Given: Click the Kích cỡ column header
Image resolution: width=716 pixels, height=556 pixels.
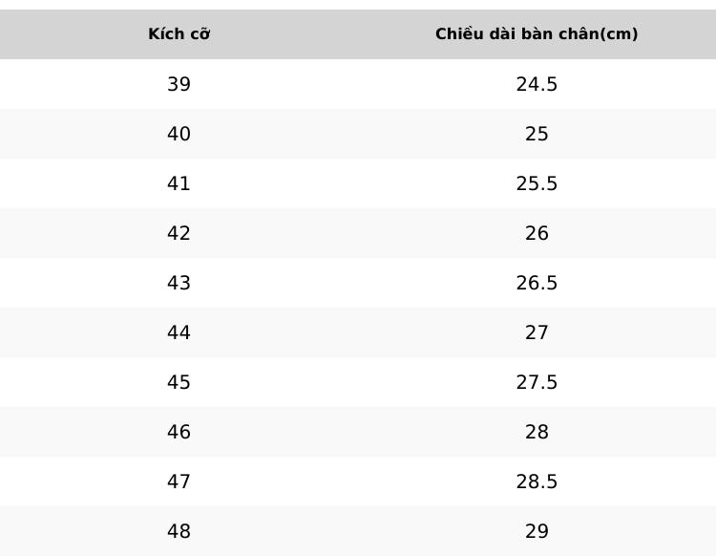Looking at the screenshot, I should pyautogui.click(x=179, y=33).
